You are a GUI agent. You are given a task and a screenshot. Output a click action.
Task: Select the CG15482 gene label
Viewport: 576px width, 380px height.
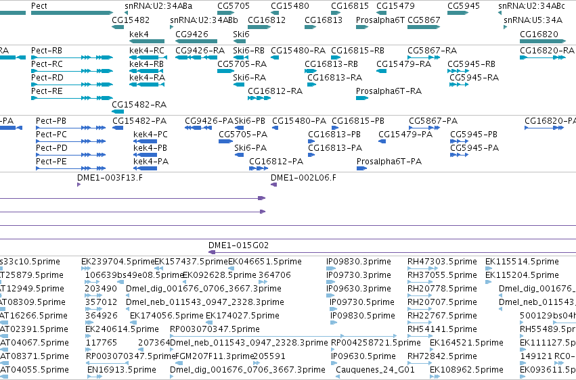coord(131,20)
